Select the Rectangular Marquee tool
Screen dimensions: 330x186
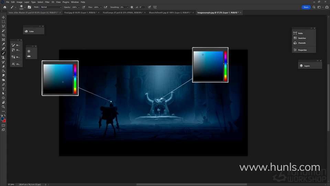pos(3,22)
